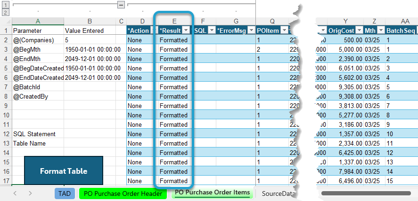Select the Parameter header cell A1
This screenshot has width=418, height=201.
click(38, 31)
